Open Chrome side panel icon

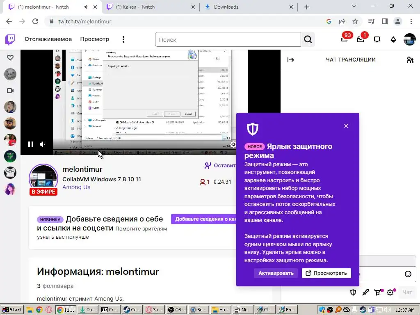tap(385, 21)
